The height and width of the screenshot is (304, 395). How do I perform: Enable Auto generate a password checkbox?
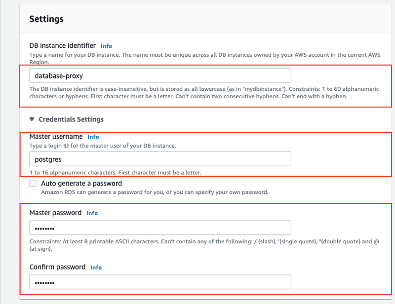coord(33,184)
